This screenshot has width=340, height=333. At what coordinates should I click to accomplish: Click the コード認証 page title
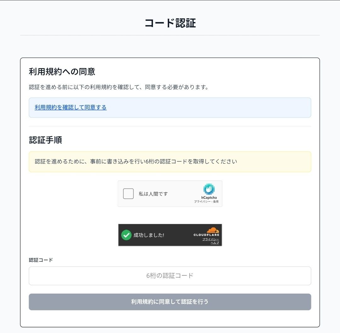[x=170, y=22]
